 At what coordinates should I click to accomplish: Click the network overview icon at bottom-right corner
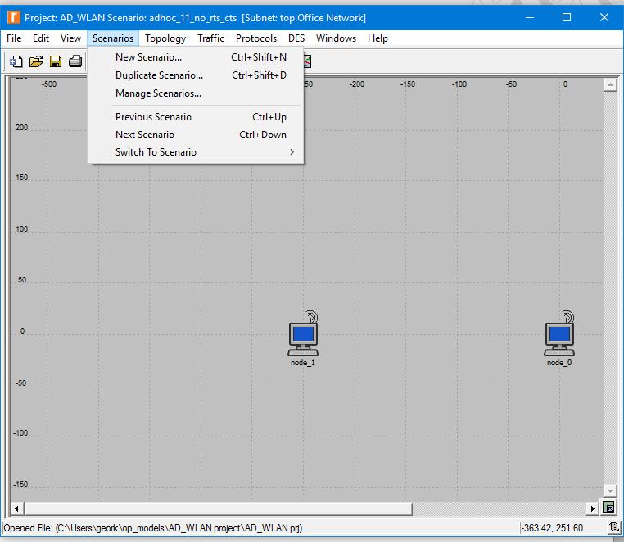tap(608, 507)
